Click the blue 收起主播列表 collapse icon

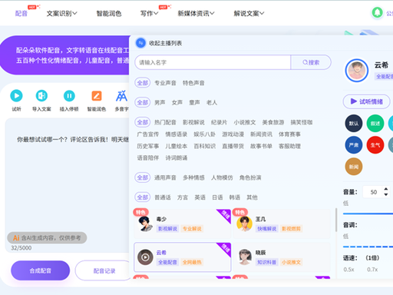coord(140,43)
